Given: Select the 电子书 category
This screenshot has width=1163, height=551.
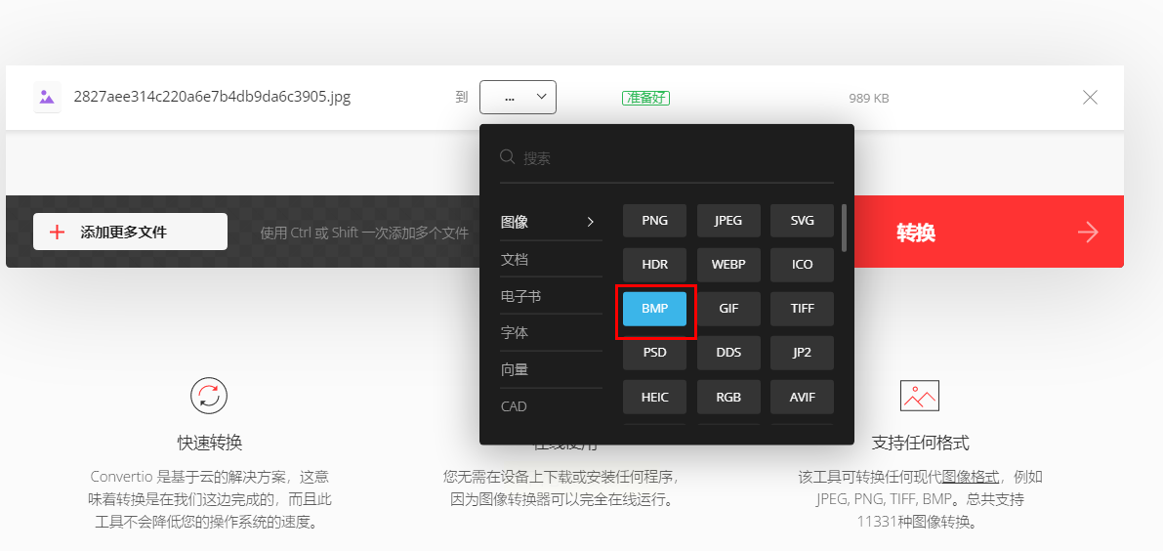Looking at the screenshot, I should (551, 296).
